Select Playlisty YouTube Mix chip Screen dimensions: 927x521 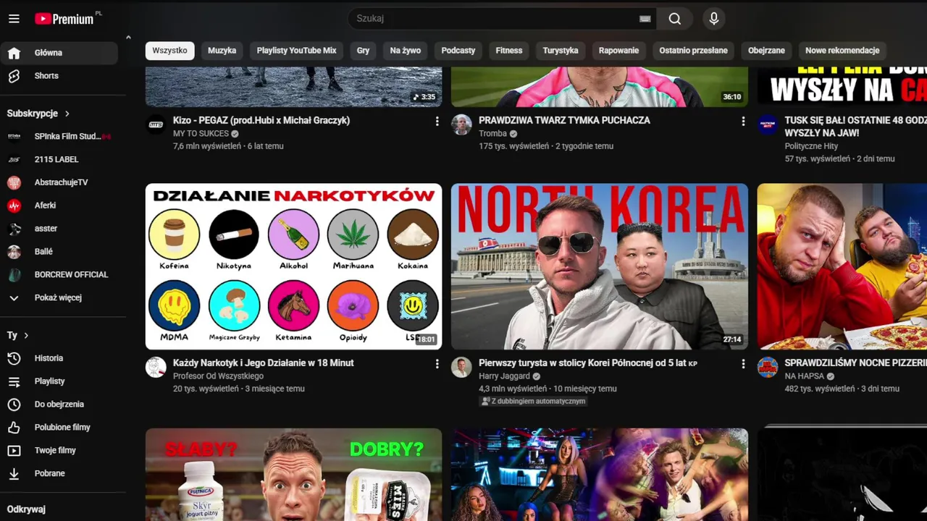pyautogui.click(x=296, y=51)
